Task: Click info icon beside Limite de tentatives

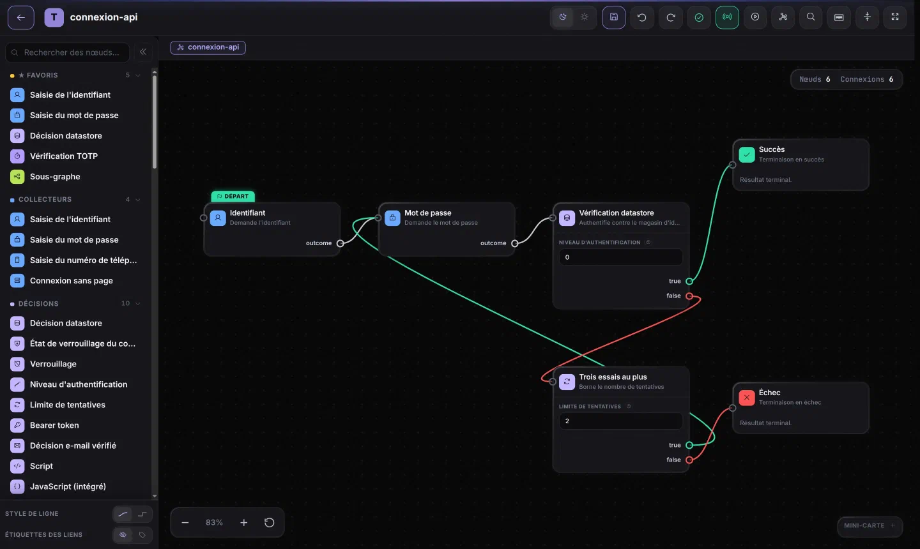Action: (x=629, y=407)
